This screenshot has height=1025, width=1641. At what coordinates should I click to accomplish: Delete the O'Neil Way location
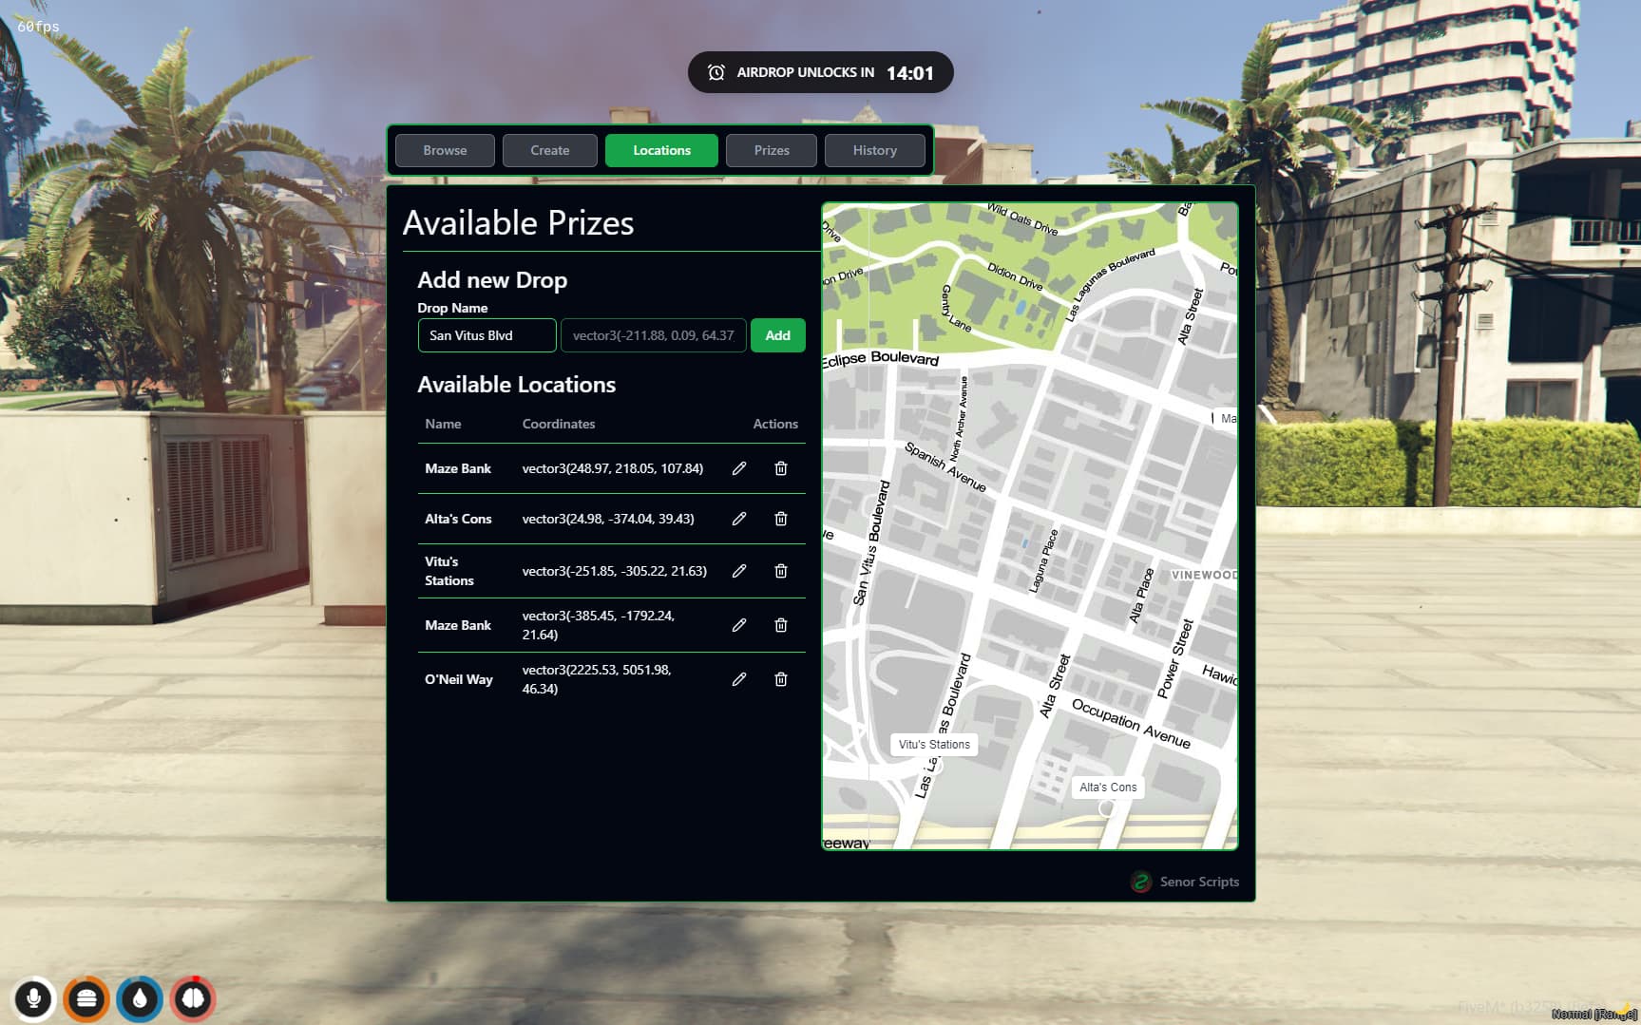click(x=781, y=679)
